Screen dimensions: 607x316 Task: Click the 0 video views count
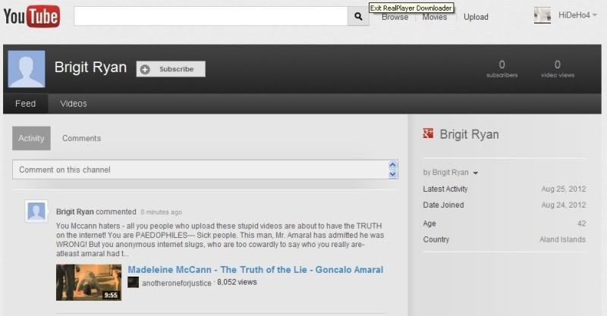coord(558,69)
